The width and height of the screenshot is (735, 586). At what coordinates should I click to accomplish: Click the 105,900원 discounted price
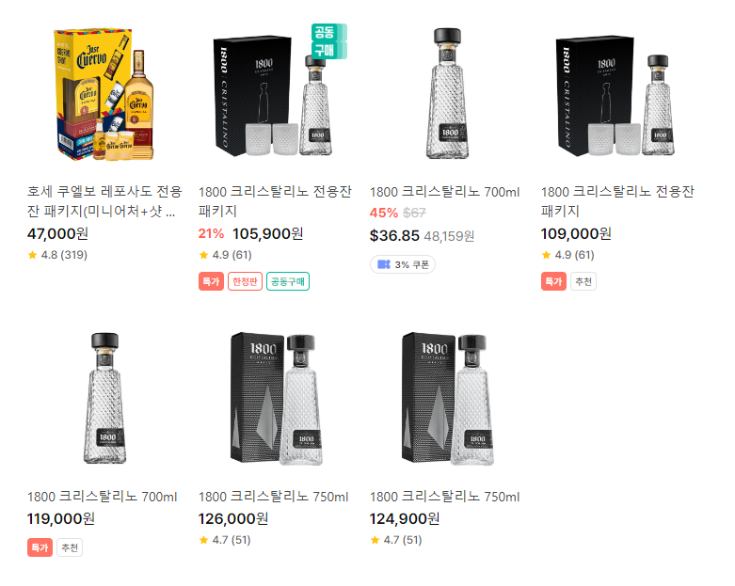click(x=268, y=233)
